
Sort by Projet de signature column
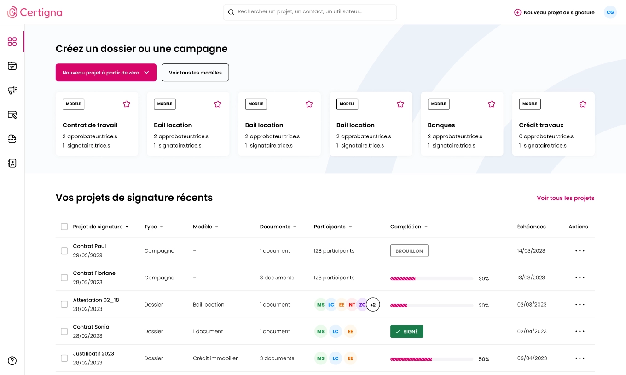coord(101,227)
